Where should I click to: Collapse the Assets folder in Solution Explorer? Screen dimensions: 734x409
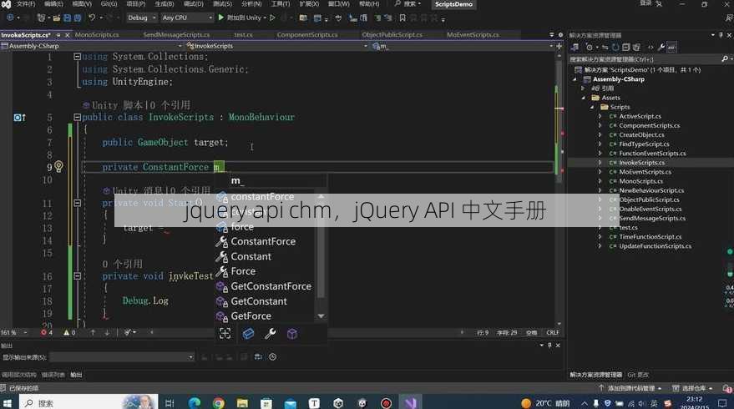(x=584, y=98)
